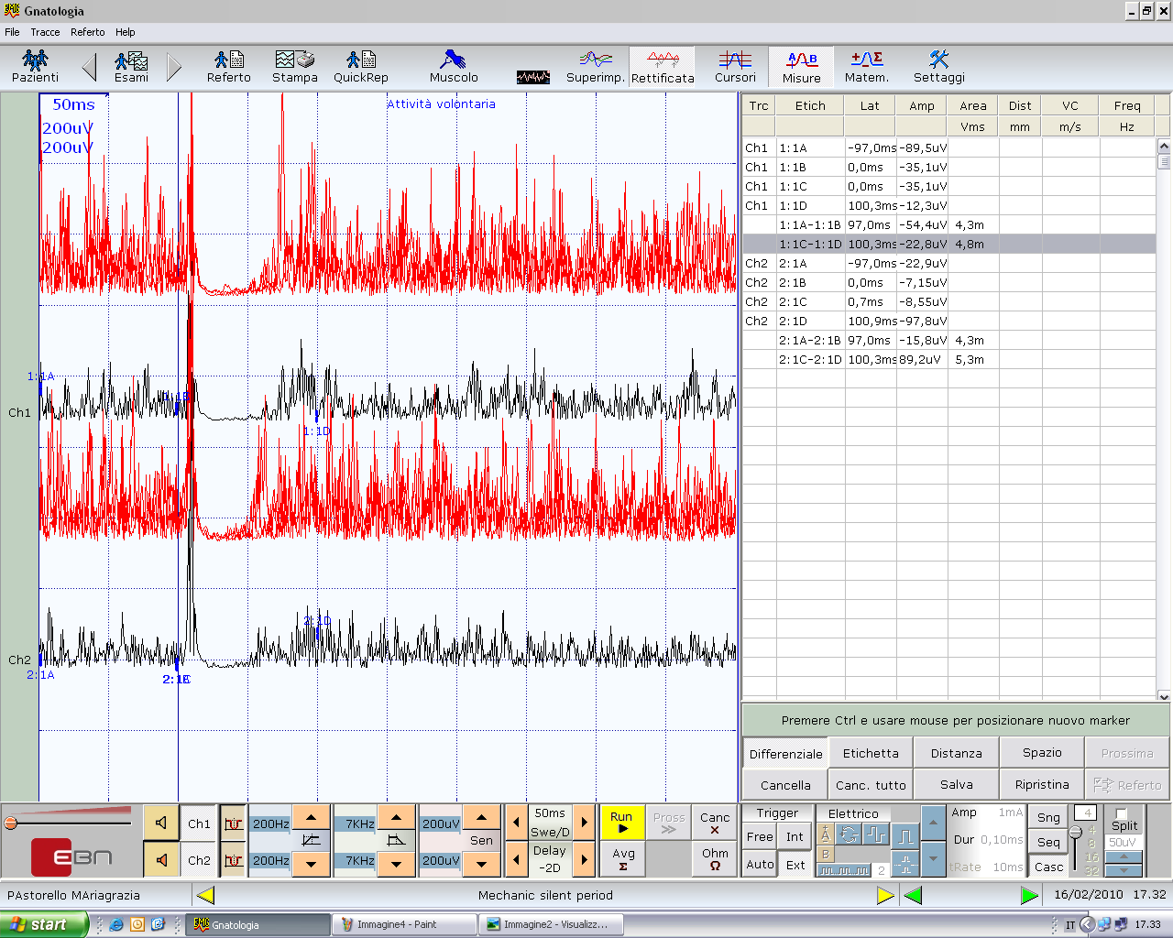Decrease Delay with left arrow
This screenshot has height=938, width=1173.
pyautogui.click(x=516, y=859)
